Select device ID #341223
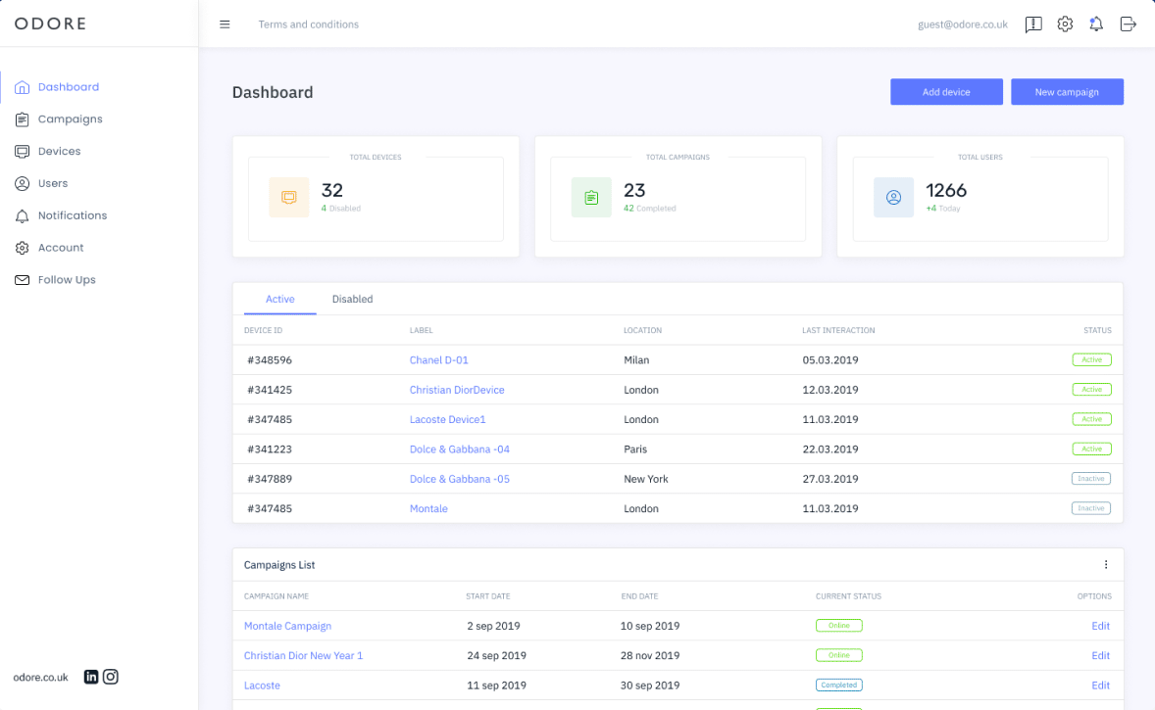 270,450
